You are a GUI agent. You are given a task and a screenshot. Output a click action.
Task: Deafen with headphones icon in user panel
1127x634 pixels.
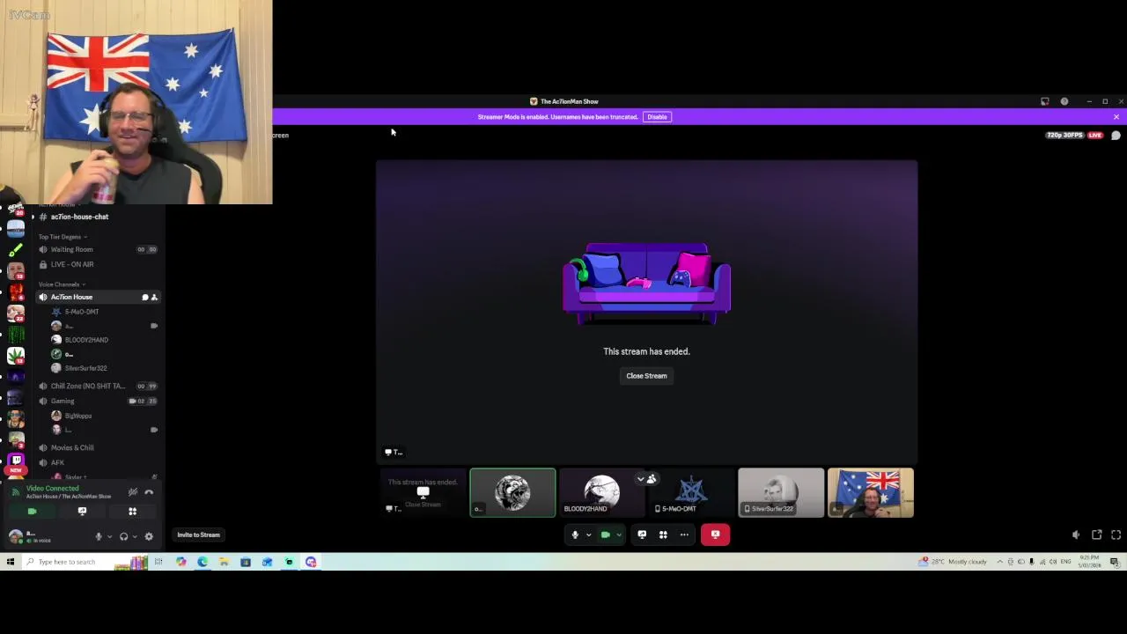point(123,536)
